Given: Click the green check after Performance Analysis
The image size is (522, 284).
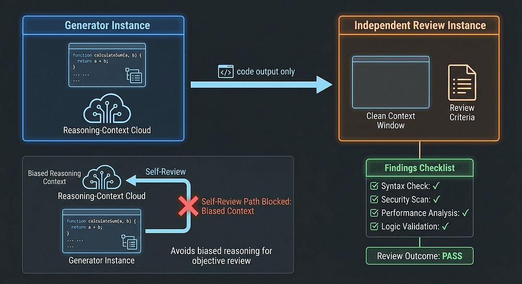Looking at the screenshot, I should (466, 213).
